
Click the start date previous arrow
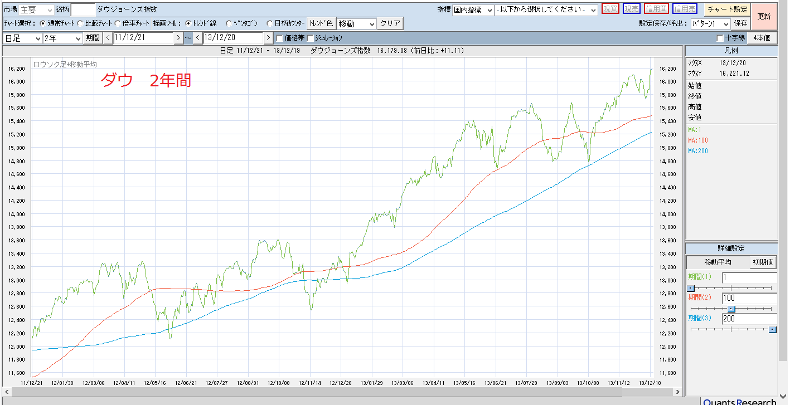tap(108, 38)
